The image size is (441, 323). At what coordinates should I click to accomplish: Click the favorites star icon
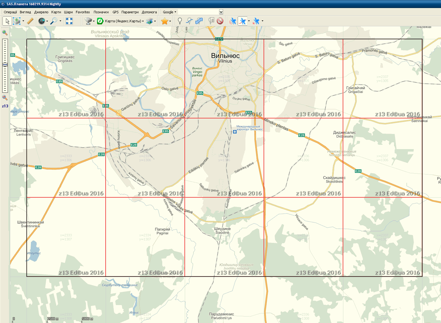164,21
